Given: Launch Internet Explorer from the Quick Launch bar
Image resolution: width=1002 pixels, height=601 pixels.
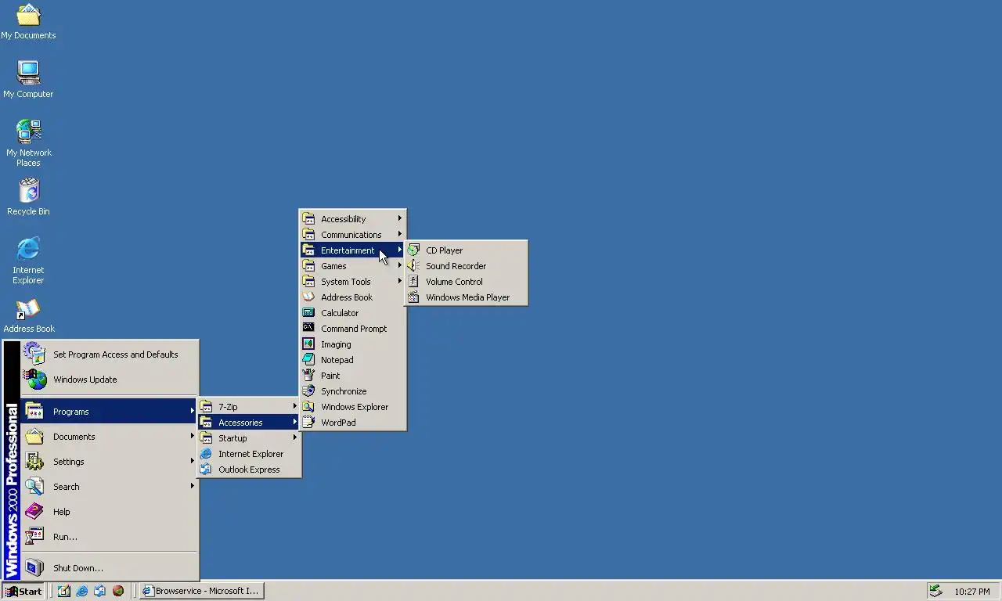Looking at the screenshot, I should [x=82, y=591].
